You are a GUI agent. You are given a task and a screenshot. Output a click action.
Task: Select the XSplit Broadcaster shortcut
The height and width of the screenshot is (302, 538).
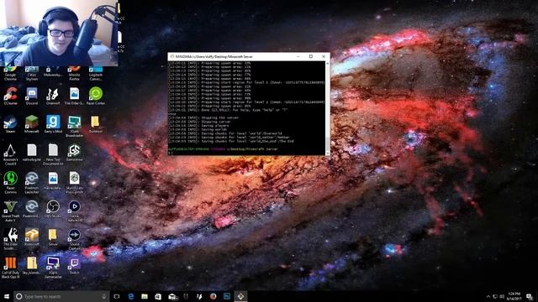tap(74, 127)
